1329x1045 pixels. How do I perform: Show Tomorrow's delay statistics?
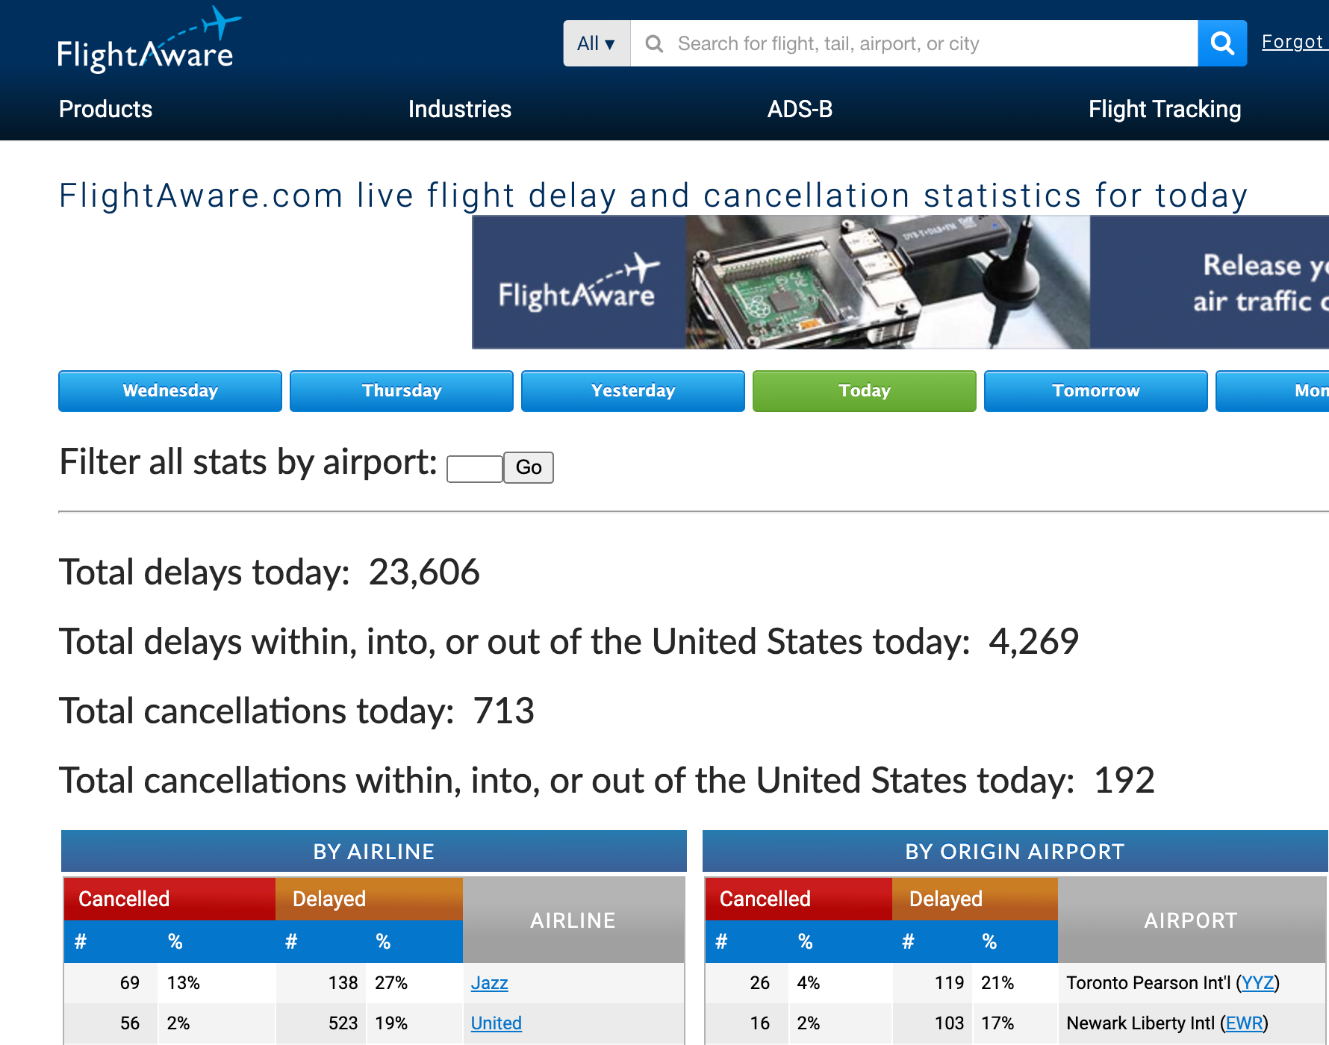[x=1095, y=390]
